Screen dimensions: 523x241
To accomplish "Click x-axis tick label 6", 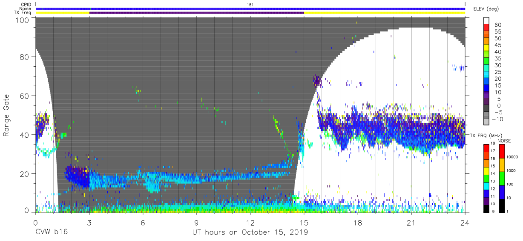I will click(x=143, y=222).
